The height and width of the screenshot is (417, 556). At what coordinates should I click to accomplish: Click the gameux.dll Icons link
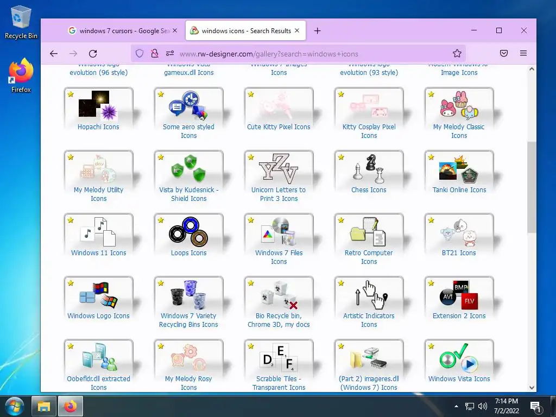[188, 72]
